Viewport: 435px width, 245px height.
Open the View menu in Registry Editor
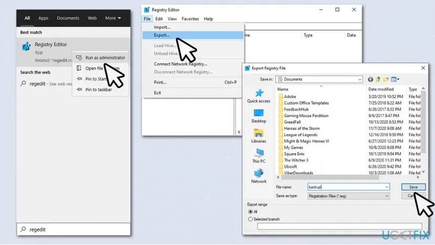pyautogui.click(x=172, y=19)
